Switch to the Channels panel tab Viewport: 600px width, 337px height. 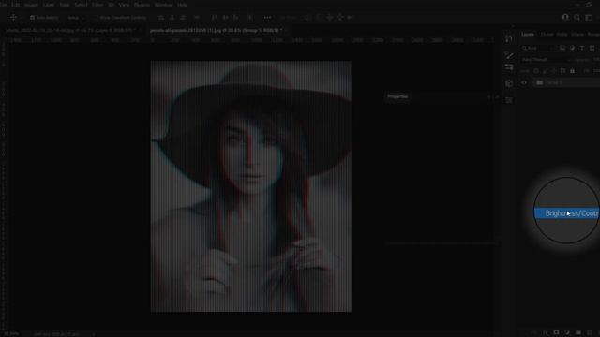[x=547, y=35]
